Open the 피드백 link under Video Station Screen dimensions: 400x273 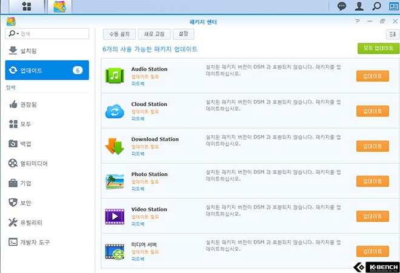(x=138, y=223)
